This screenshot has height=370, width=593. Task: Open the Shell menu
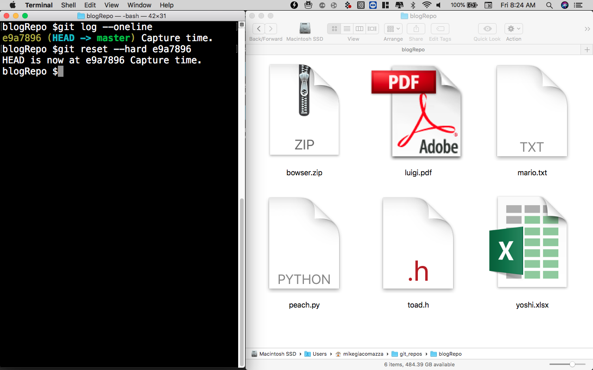pyautogui.click(x=69, y=5)
